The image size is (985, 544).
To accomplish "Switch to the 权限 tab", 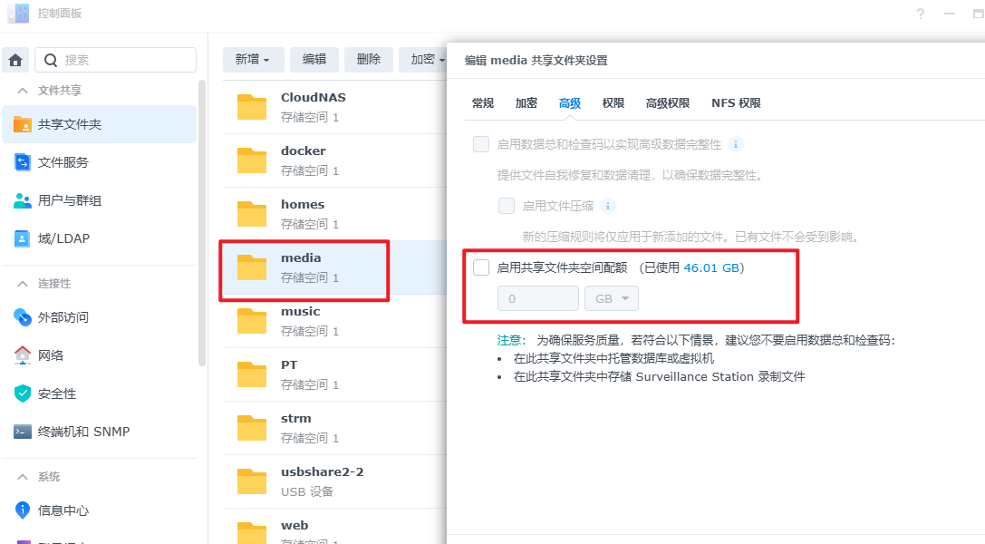I will (613, 103).
